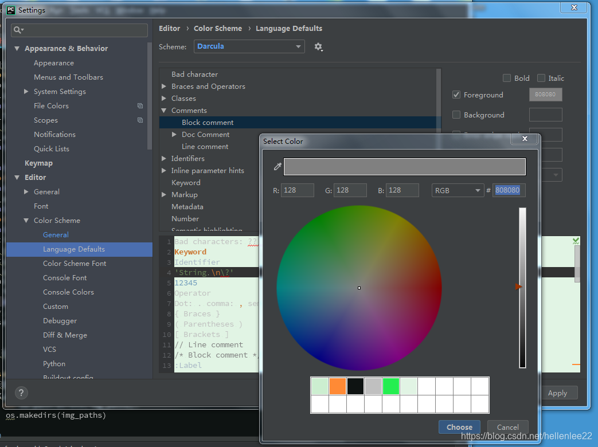Click the hex color code field

tap(509, 190)
